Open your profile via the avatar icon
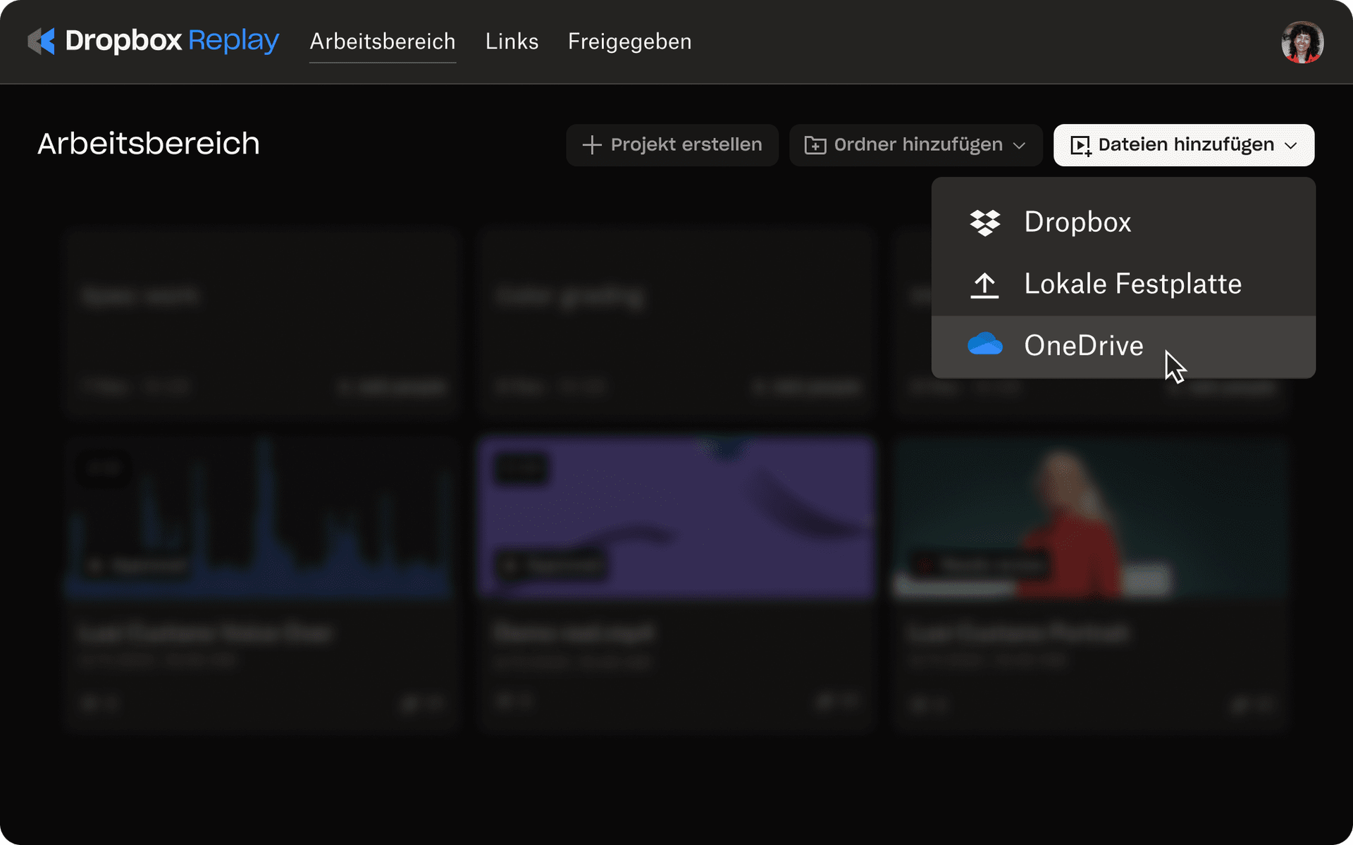The height and width of the screenshot is (845, 1353). click(x=1302, y=42)
